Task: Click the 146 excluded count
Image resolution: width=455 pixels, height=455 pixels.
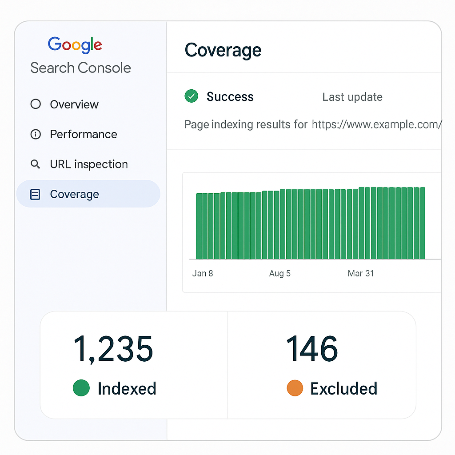Action: coord(312,348)
